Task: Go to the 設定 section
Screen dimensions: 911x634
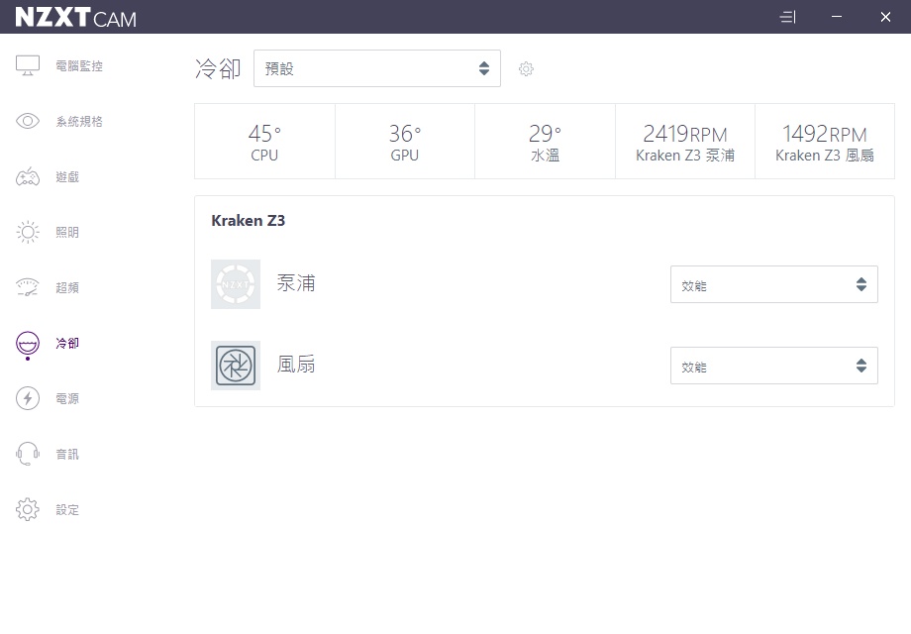Action: (x=67, y=509)
